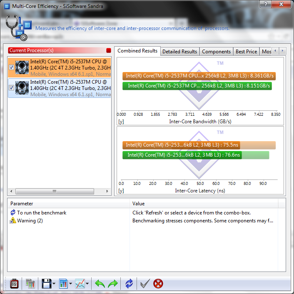Screen dimensions: 294x294
Task: Click the Inter-Core Bandwidth (GB/s) axis label
Action: 200,122
